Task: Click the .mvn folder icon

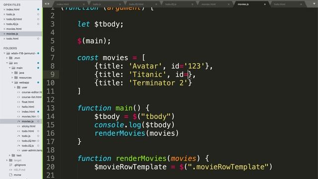Action: click(x=11, y=58)
